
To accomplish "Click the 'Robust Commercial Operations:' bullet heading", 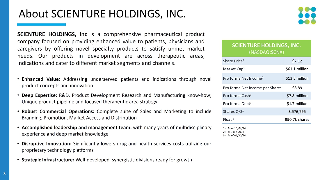I will (x=58, y=111).
